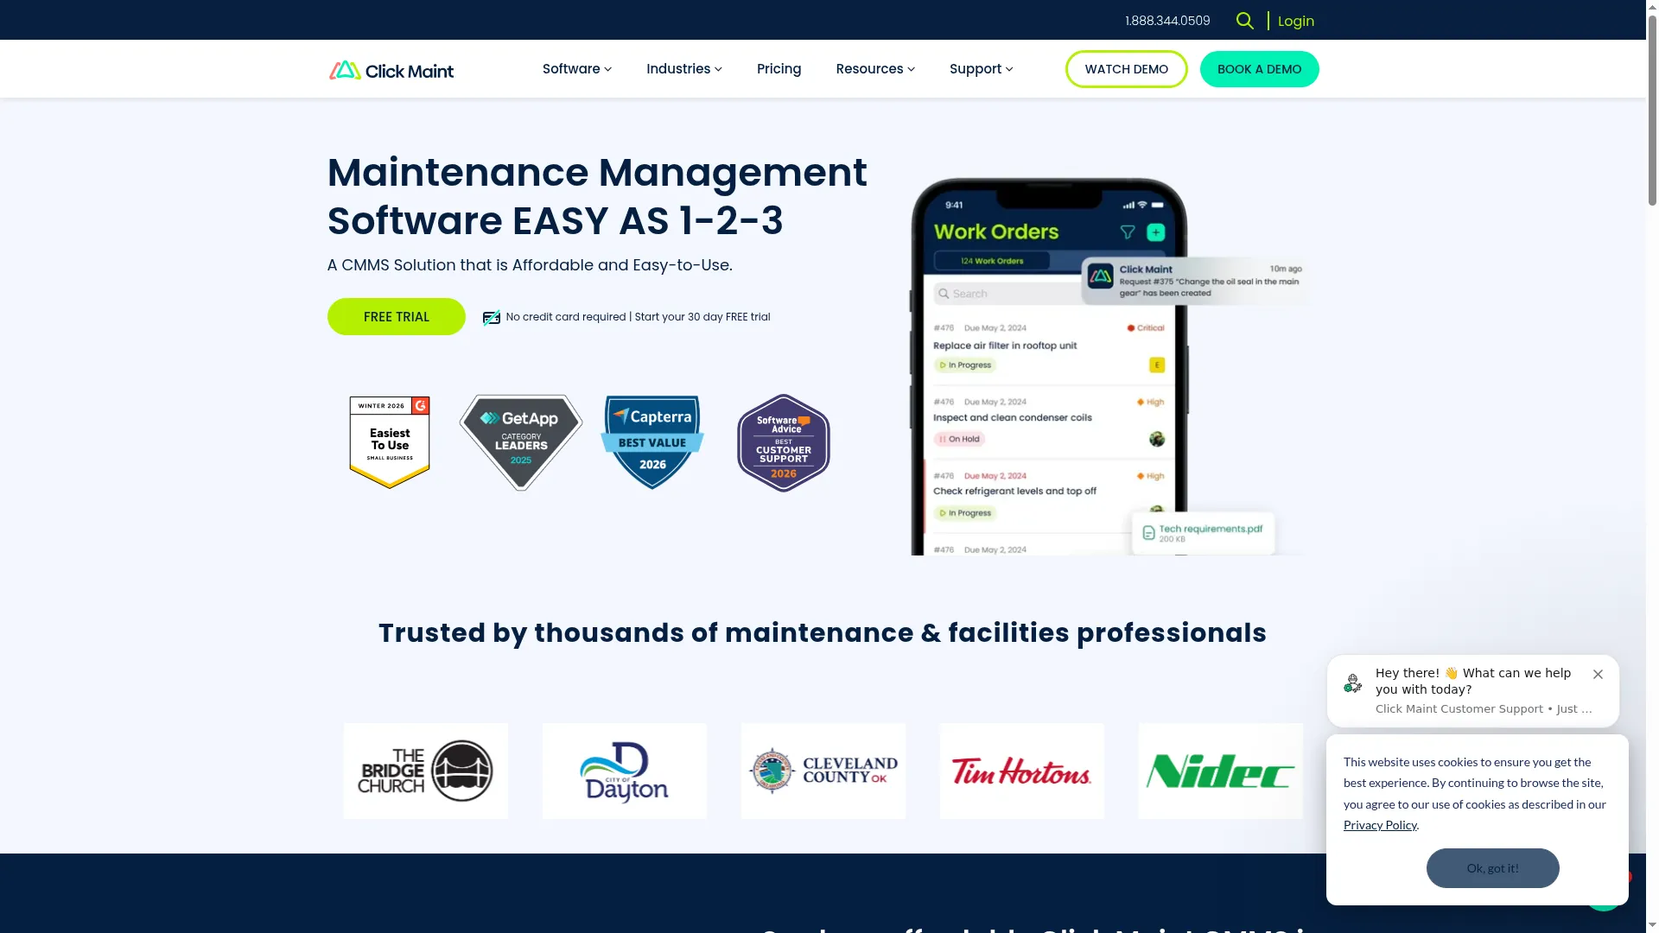Select The Bridge Church logo

point(426,771)
